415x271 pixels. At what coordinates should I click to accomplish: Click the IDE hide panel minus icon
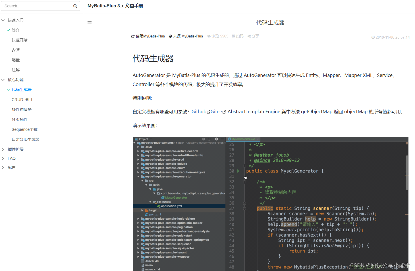tap(222, 139)
